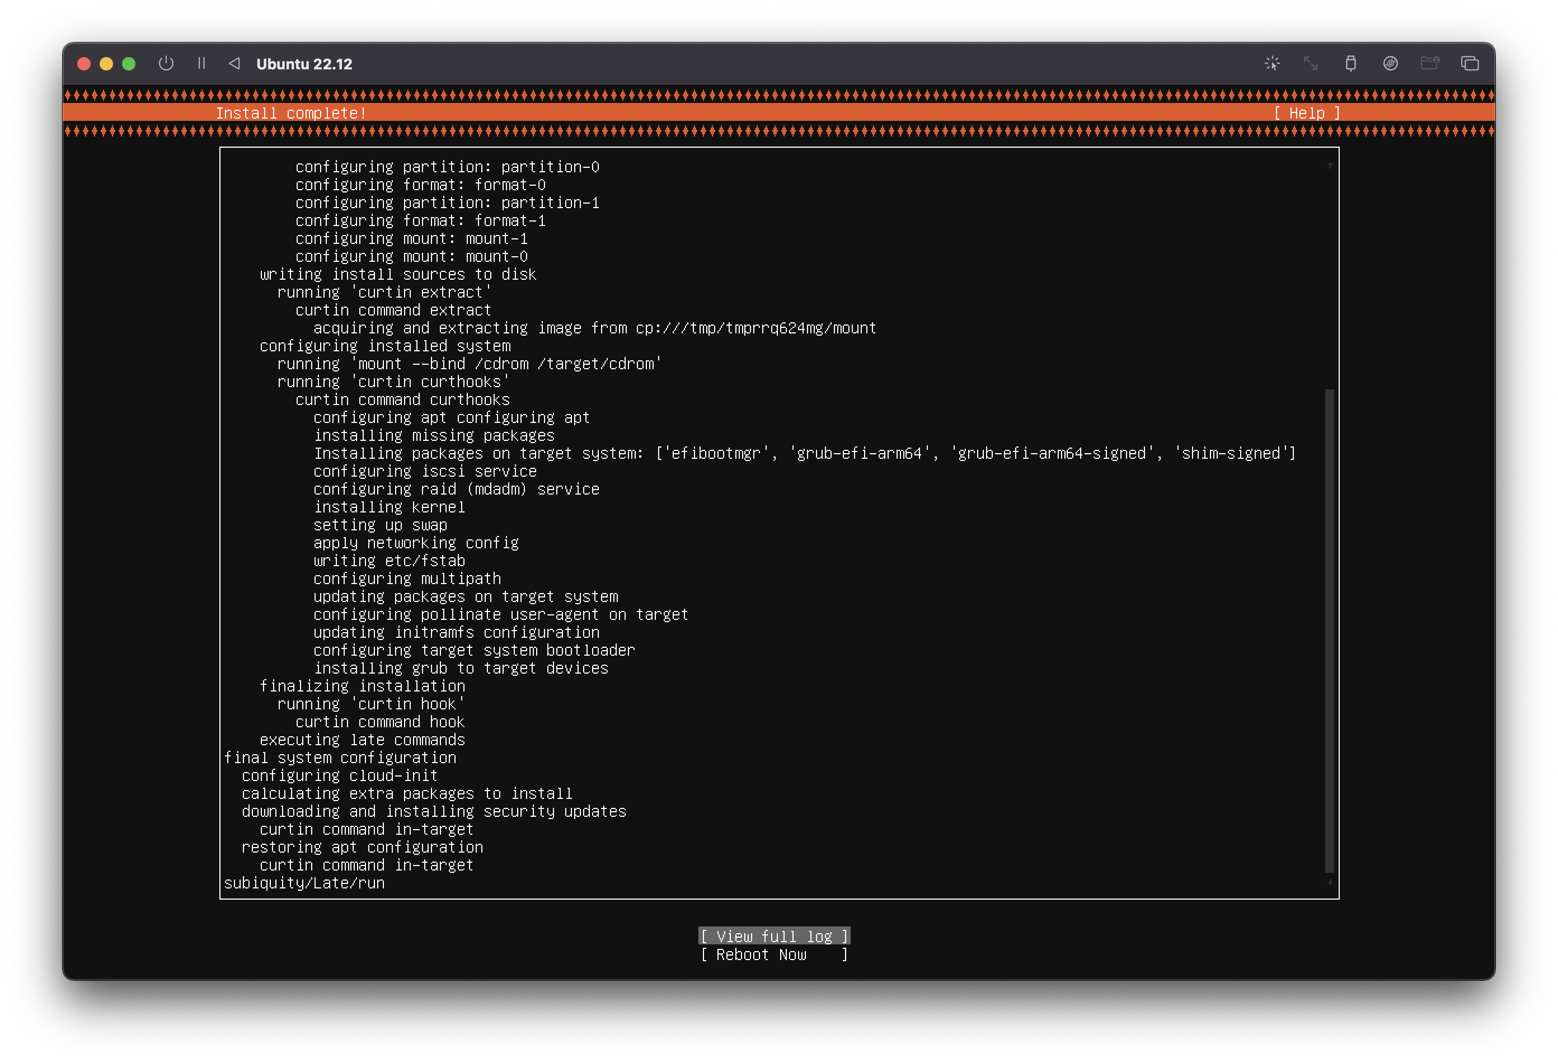Open the shared folder icon

1429,64
